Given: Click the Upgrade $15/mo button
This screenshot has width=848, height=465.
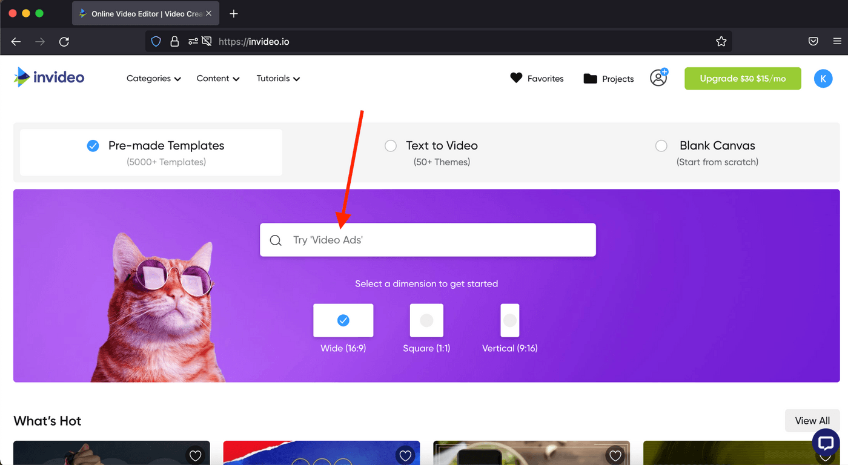Looking at the screenshot, I should click(x=743, y=78).
